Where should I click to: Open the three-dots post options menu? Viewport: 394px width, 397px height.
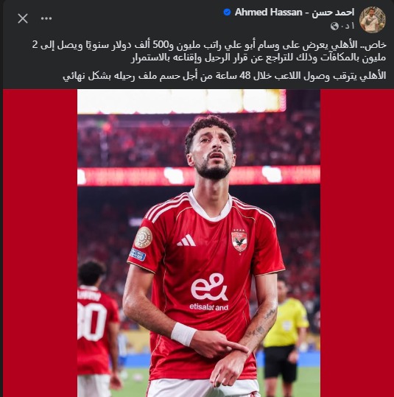(x=46, y=18)
